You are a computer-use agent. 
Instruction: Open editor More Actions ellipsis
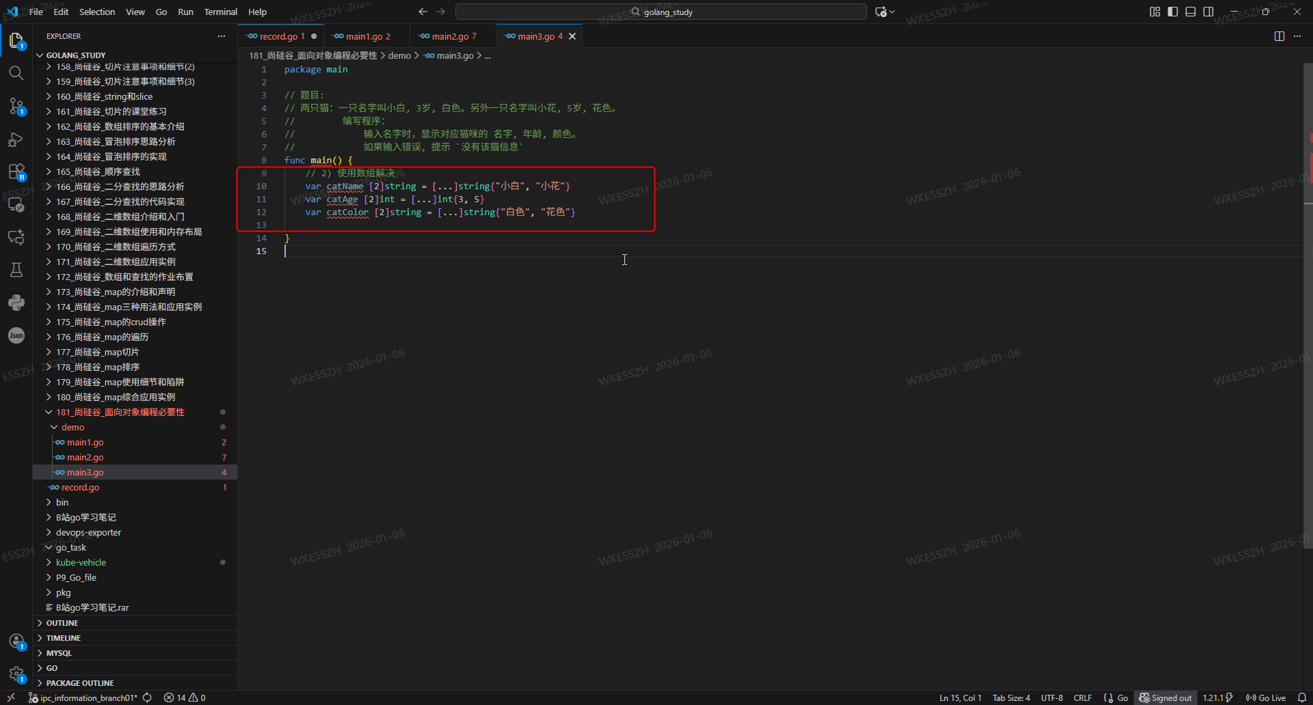pos(1297,36)
